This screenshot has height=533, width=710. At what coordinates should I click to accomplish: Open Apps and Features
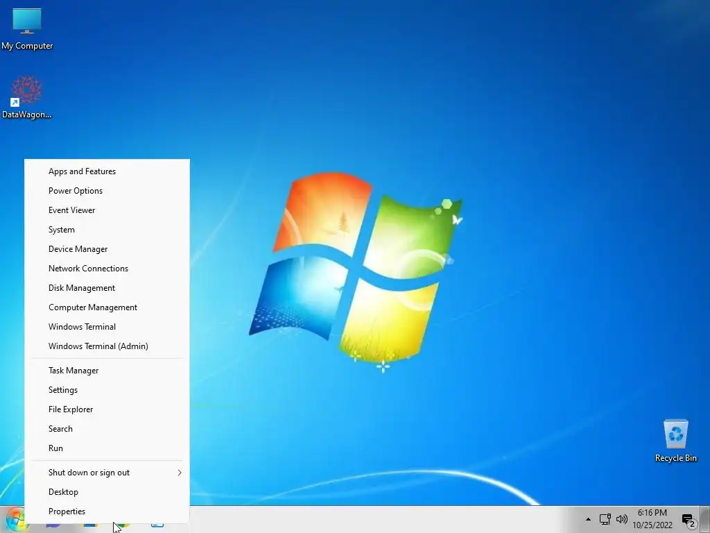(x=107, y=171)
